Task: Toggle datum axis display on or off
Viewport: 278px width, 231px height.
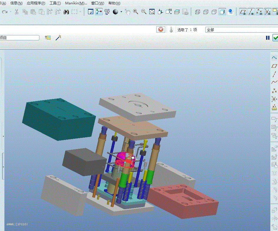Action: [x=251, y=12]
